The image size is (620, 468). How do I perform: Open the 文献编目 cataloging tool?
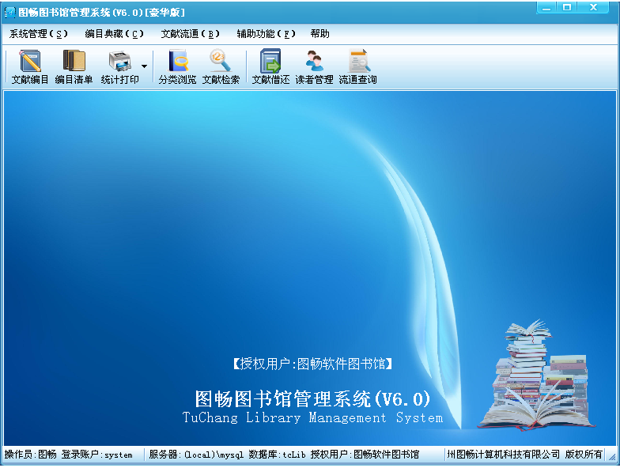[x=30, y=66]
